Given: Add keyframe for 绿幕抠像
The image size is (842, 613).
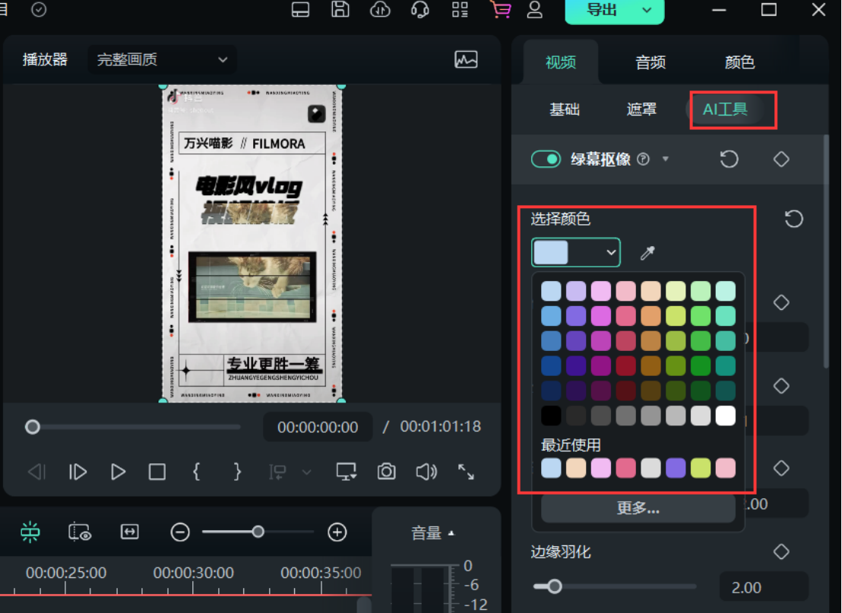Looking at the screenshot, I should (780, 159).
